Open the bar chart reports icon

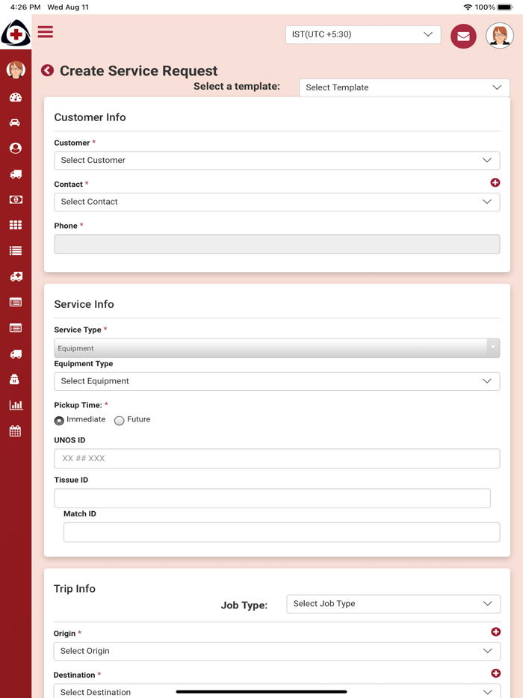tap(16, 405)
